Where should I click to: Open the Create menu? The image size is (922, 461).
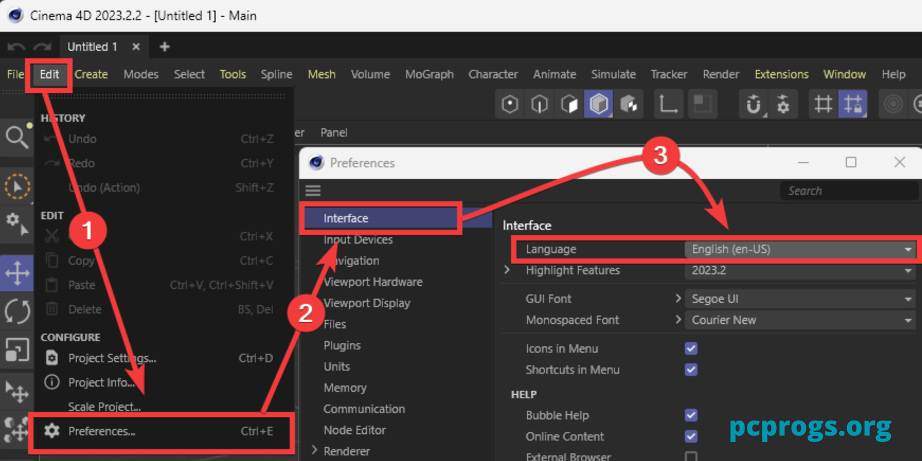point(91,74)
